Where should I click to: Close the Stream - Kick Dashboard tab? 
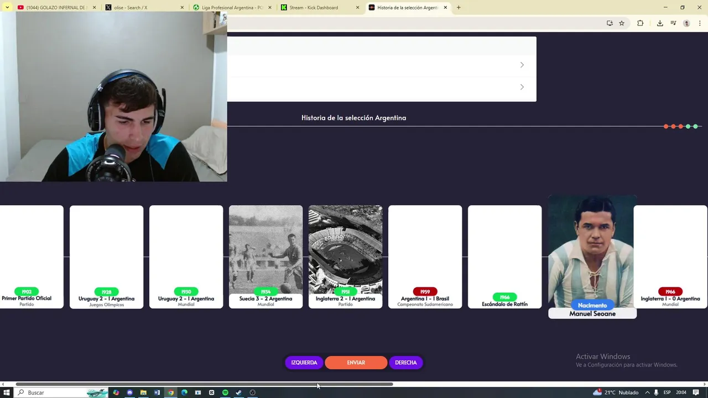[x=357, y=8]
